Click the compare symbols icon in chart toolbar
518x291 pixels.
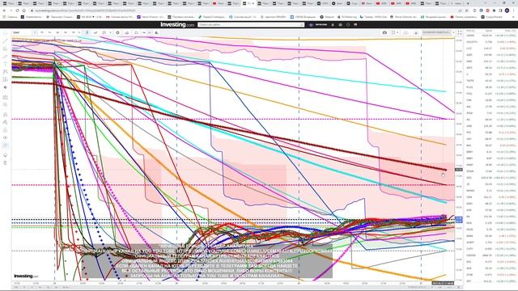96,32
